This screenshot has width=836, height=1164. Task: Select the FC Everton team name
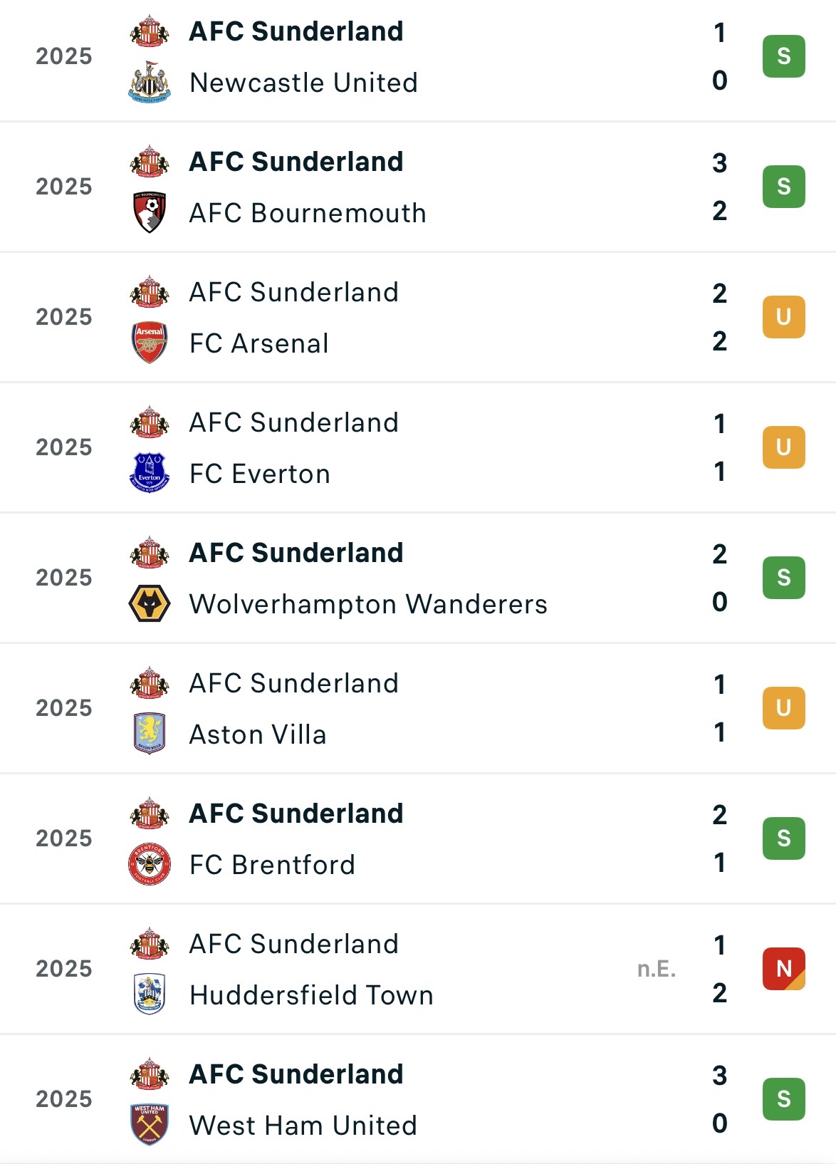(x=260, y=474)
